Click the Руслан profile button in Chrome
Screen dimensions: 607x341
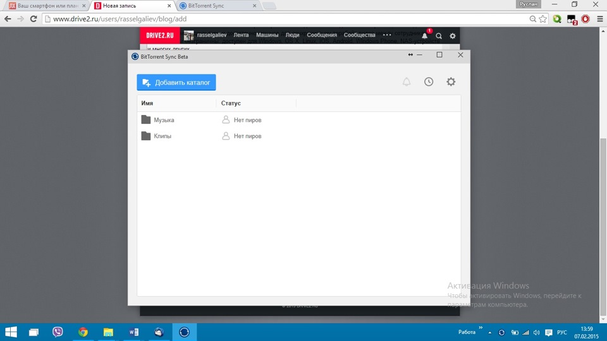(529, 4)
